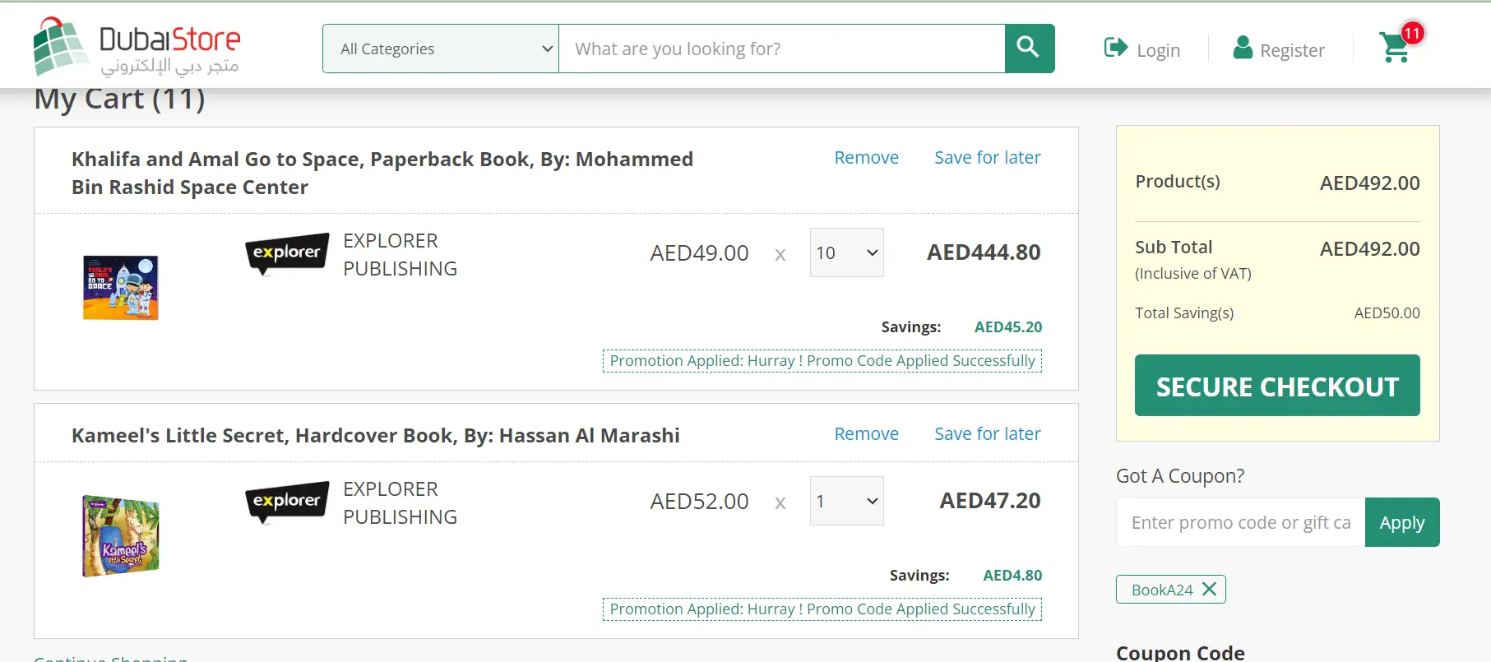
Task: Click the promo code input field
Action: pos(1240,522)
